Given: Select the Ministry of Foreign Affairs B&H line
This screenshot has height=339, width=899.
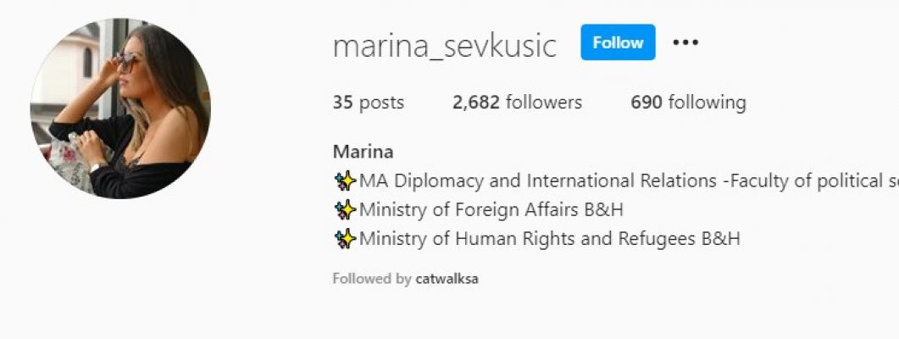Looking at the screenshot, I should pos(478,210).
